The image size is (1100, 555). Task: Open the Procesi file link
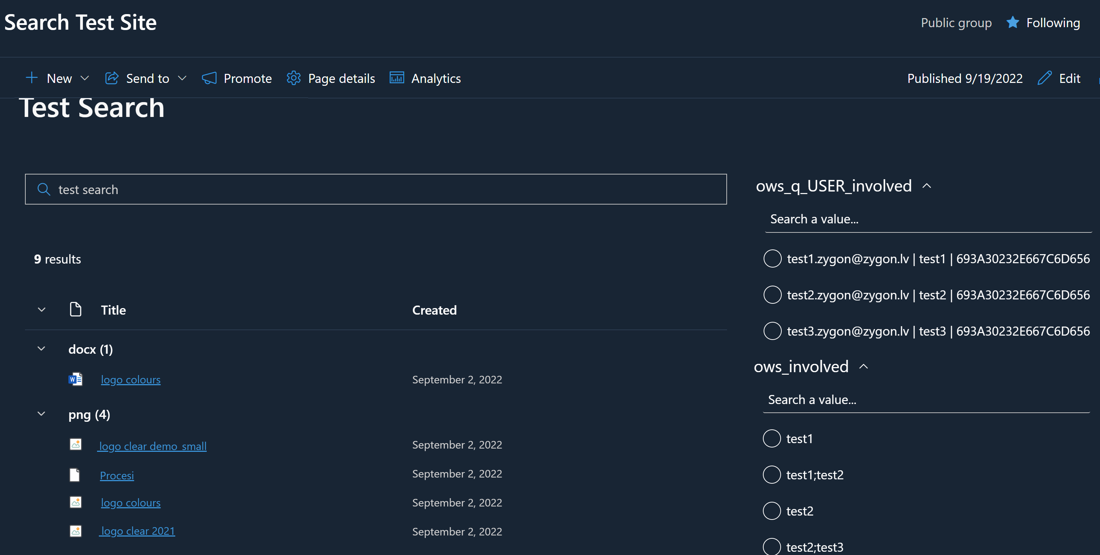click(117, 475)
